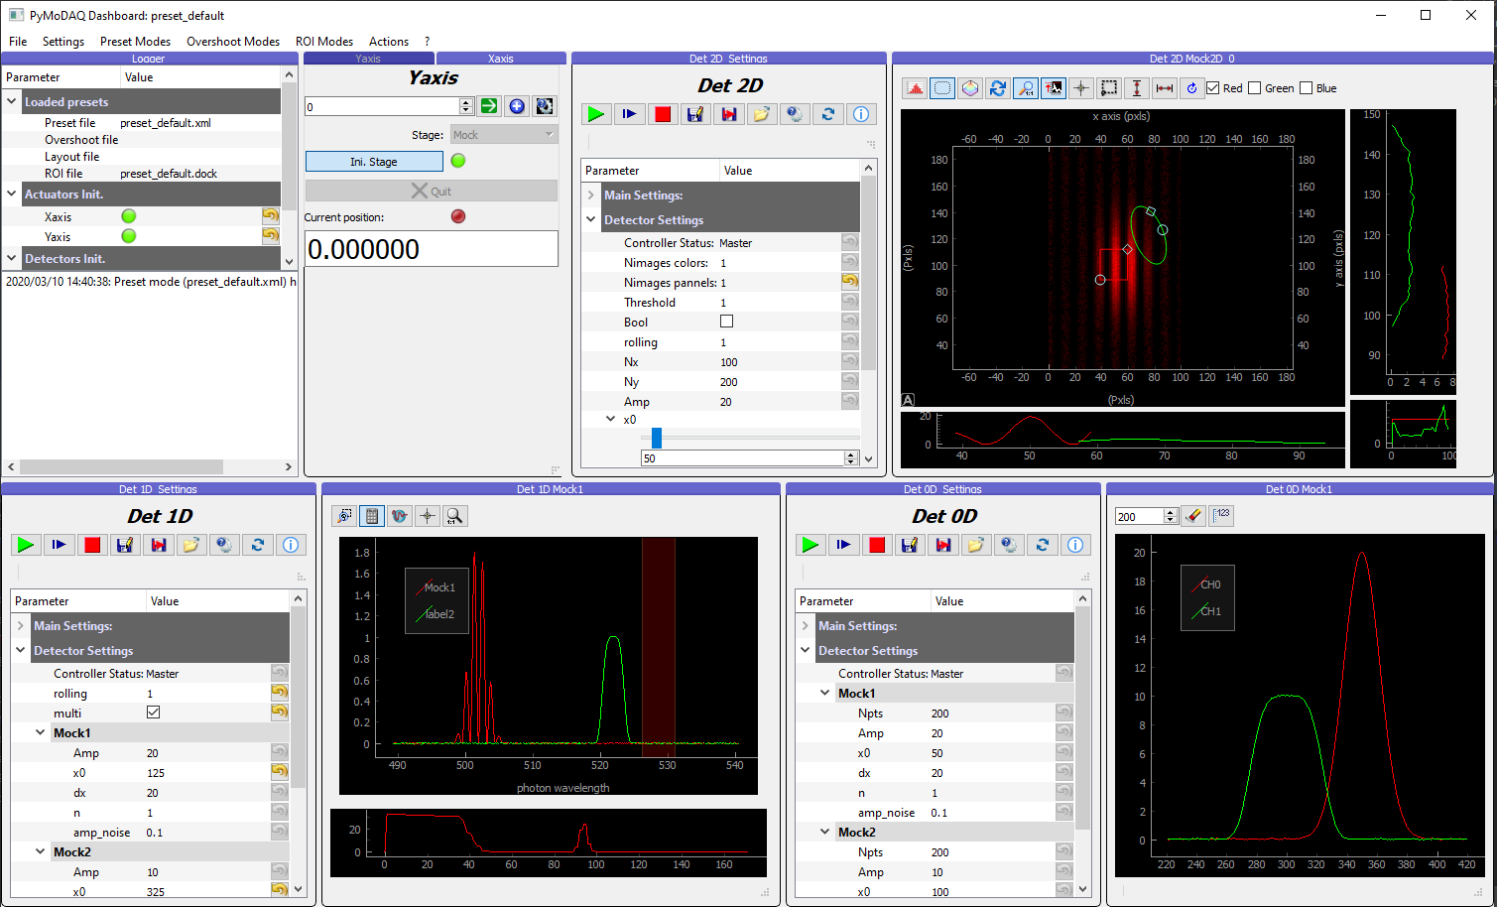Toggle the crosshair tool in Det 2D viewer
The height and width of the screenshot is (907, 1497).
pos(1081,88)
